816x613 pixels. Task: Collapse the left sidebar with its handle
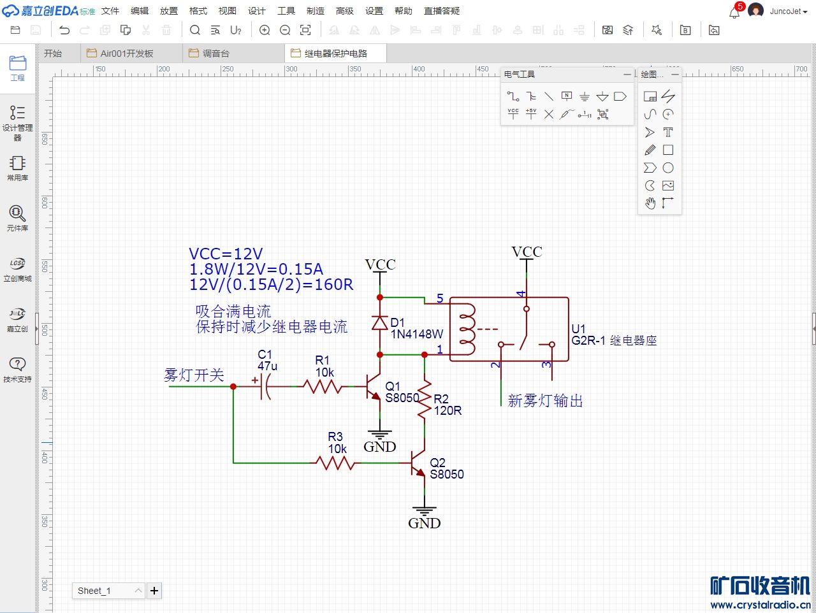37,328
